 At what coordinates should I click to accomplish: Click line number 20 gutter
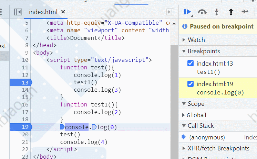click(25, 135)
